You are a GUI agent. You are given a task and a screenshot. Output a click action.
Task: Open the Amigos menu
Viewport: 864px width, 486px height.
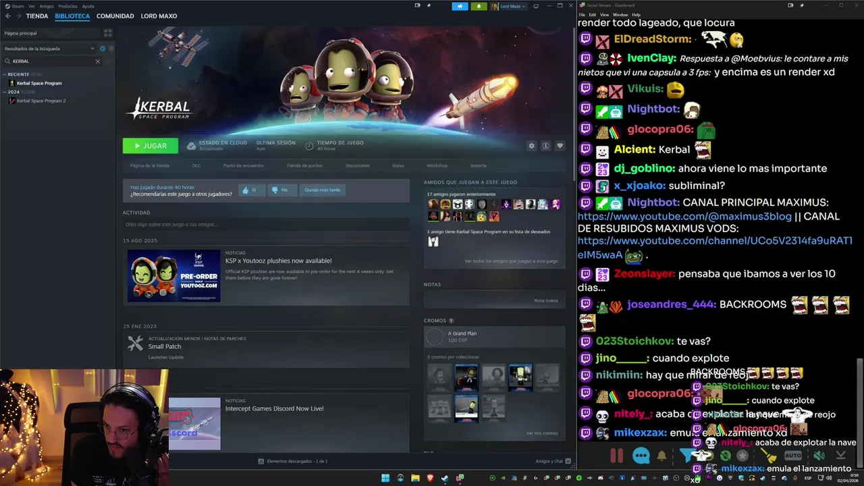(x=47, y=6)
